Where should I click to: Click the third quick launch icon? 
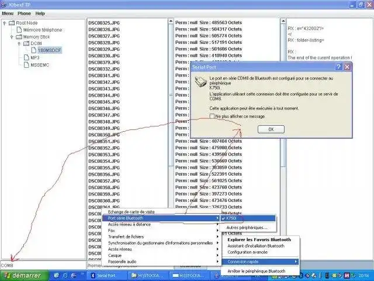click(x=74, y=276)
